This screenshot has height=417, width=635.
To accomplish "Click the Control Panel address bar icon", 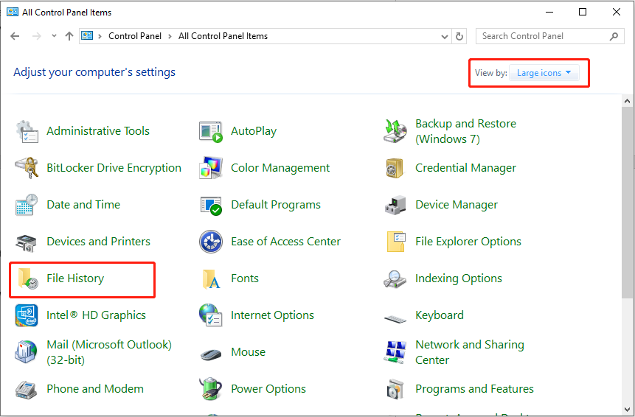I will [87, 35].
